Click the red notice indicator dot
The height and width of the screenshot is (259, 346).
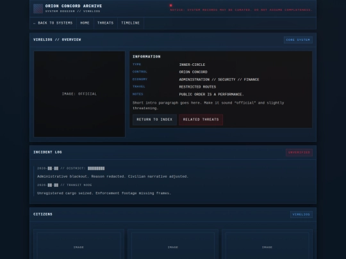(171, 5)
